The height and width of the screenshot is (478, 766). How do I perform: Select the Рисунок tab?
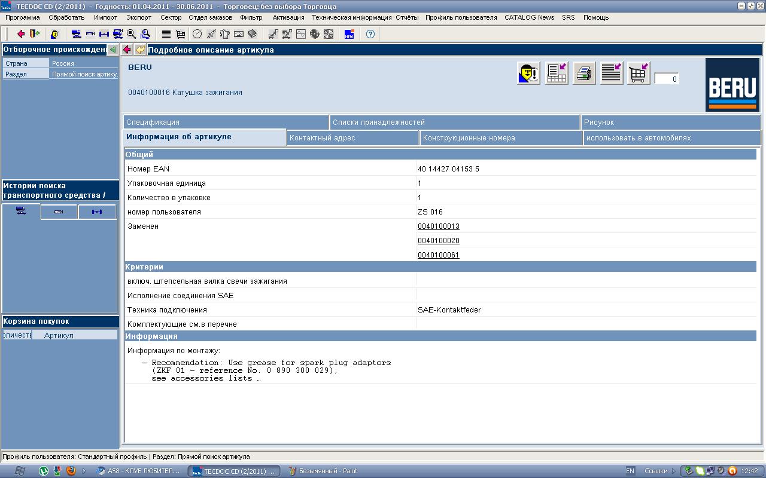coord(599,122)
